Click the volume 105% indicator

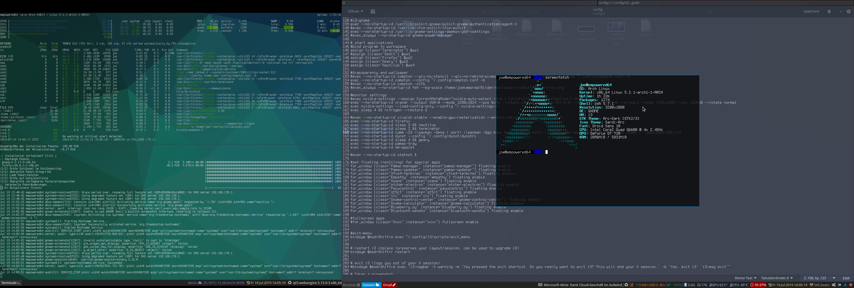click(674, 285)
